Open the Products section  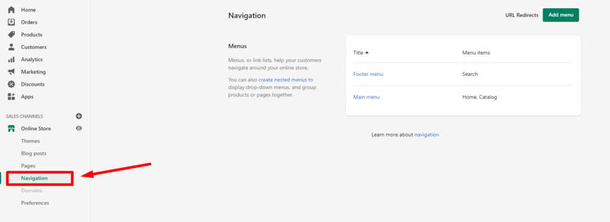pos(32,34)
